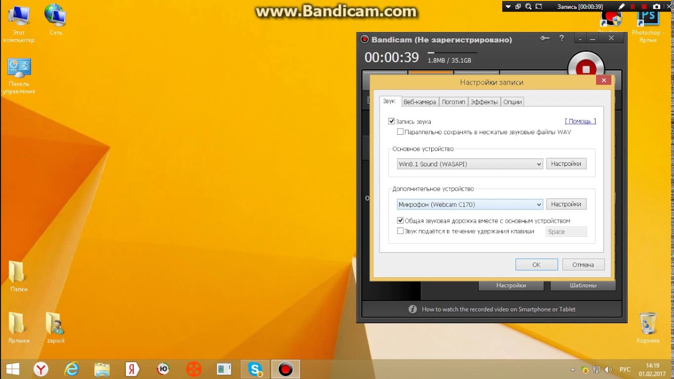Click Настройки button for primary device
The image size is (674, 379).
click(566, 164)
